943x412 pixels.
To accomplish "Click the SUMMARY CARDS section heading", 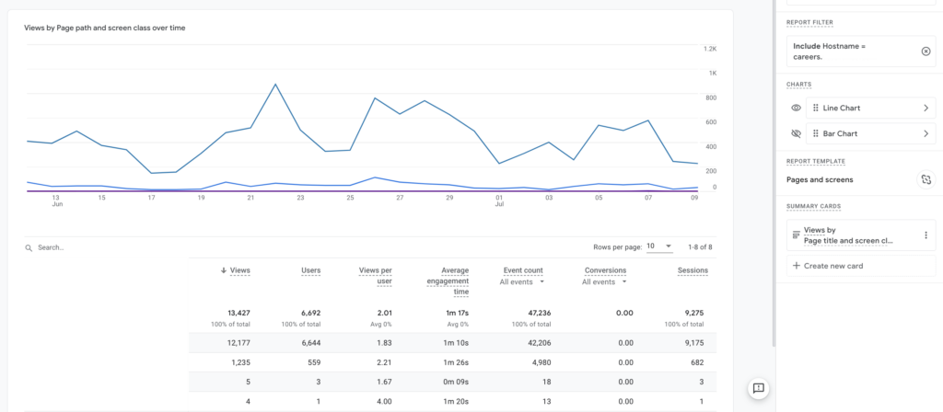I will (814, 207).
